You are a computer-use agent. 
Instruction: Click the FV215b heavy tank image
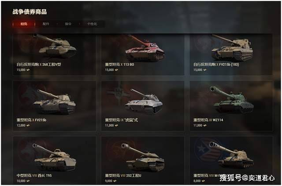coord(55,102)
